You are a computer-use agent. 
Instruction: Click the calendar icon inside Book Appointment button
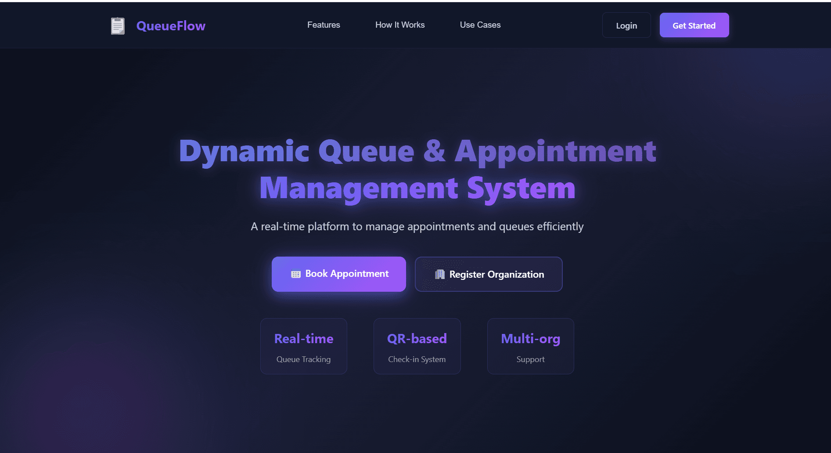tap(295, 274)
